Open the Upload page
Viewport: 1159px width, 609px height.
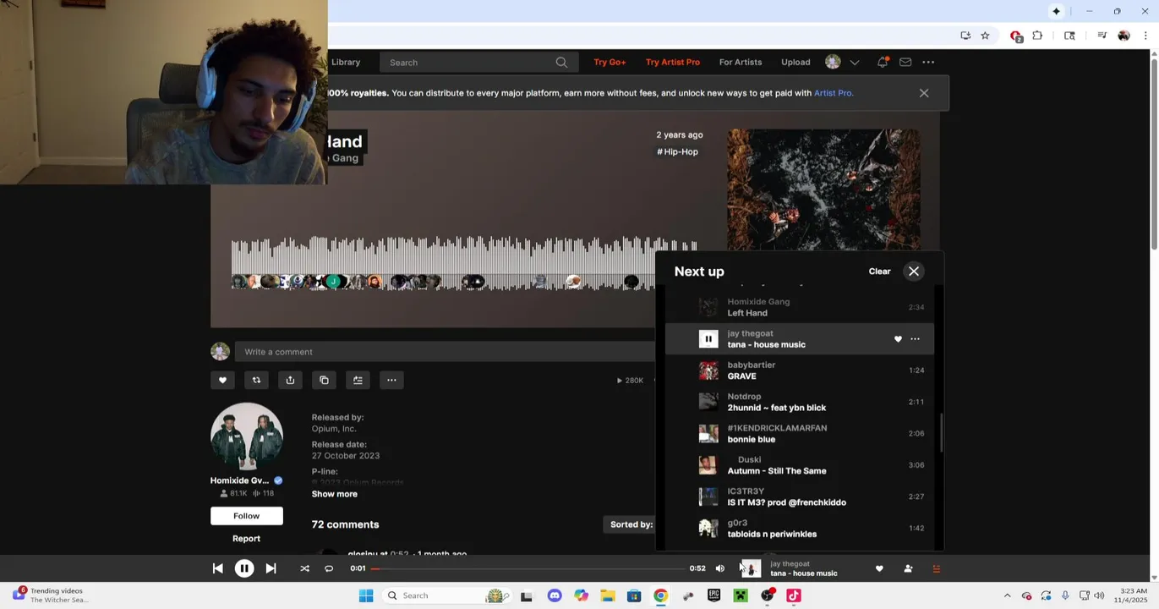point(795,62)
